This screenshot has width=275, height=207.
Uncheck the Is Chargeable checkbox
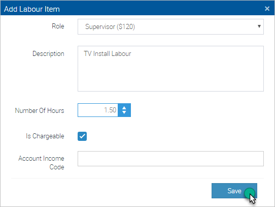coord(82,136)
